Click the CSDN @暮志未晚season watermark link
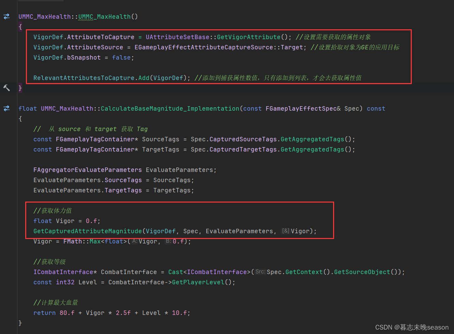This screenshot has width=454, height=334. 412,327
